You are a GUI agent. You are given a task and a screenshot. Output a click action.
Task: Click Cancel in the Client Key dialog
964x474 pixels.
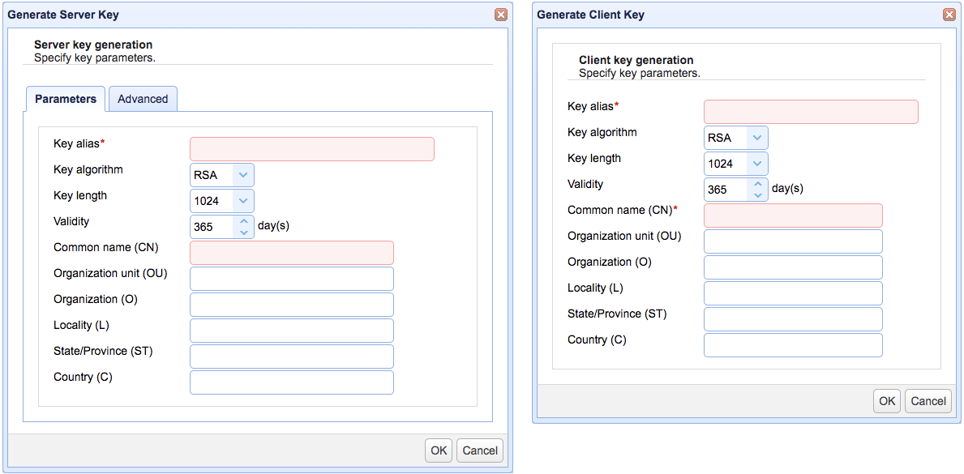(x=928, y=400)
